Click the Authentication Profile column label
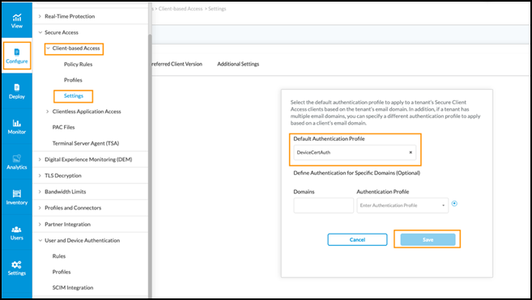Viewport: 532px width, 300px height. pyautogui.click(x=383, y=192)
